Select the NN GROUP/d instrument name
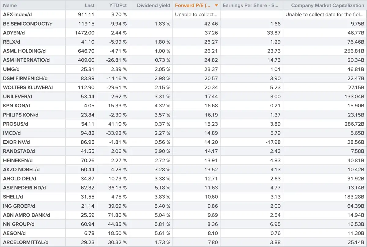 click(x=19, y=225)
